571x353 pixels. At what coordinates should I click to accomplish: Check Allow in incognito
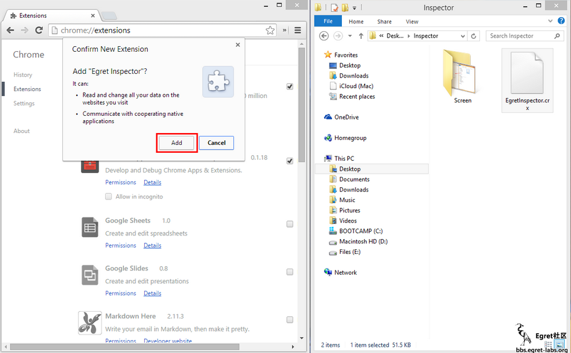[x=108, y=197]
